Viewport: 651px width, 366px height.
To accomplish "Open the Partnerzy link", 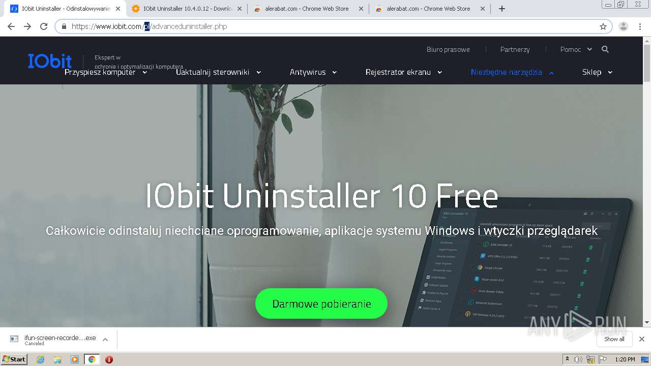I will 515,49.
